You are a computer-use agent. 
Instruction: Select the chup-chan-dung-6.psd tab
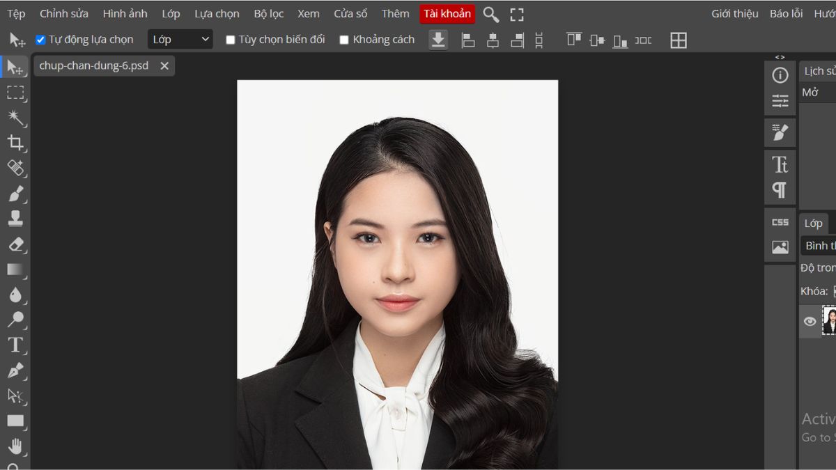pyautogui.click(x=95, y=65)
